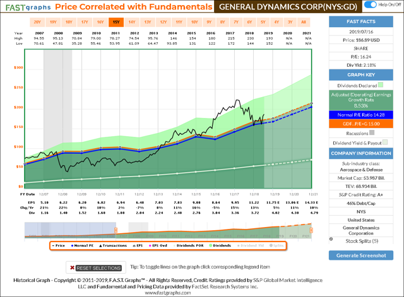Screen dimensions: 404x297
Task: Enable the Splits legend item
Action: [x=276, y=245]
